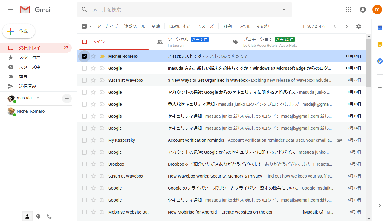Hide the side panel chevron
Viewport: 388px width, 221px height.
pyautogui.click(x=380, y=205)
